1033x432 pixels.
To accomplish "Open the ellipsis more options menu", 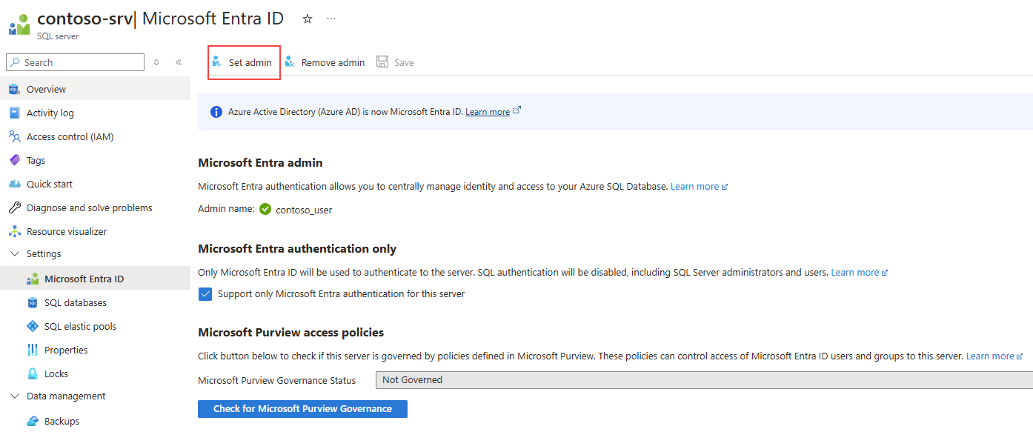I will pos(331,19).
